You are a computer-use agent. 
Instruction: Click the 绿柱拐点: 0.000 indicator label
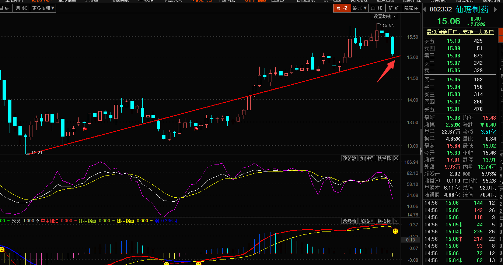tap(132, 221)
